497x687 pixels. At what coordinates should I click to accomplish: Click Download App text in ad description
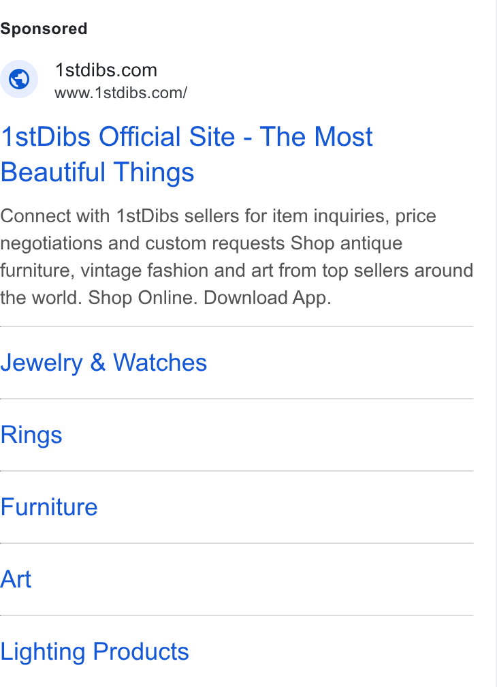point(268,298)
